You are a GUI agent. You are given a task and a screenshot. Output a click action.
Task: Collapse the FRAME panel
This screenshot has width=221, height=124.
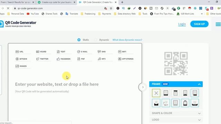click(x=199, y=84)
